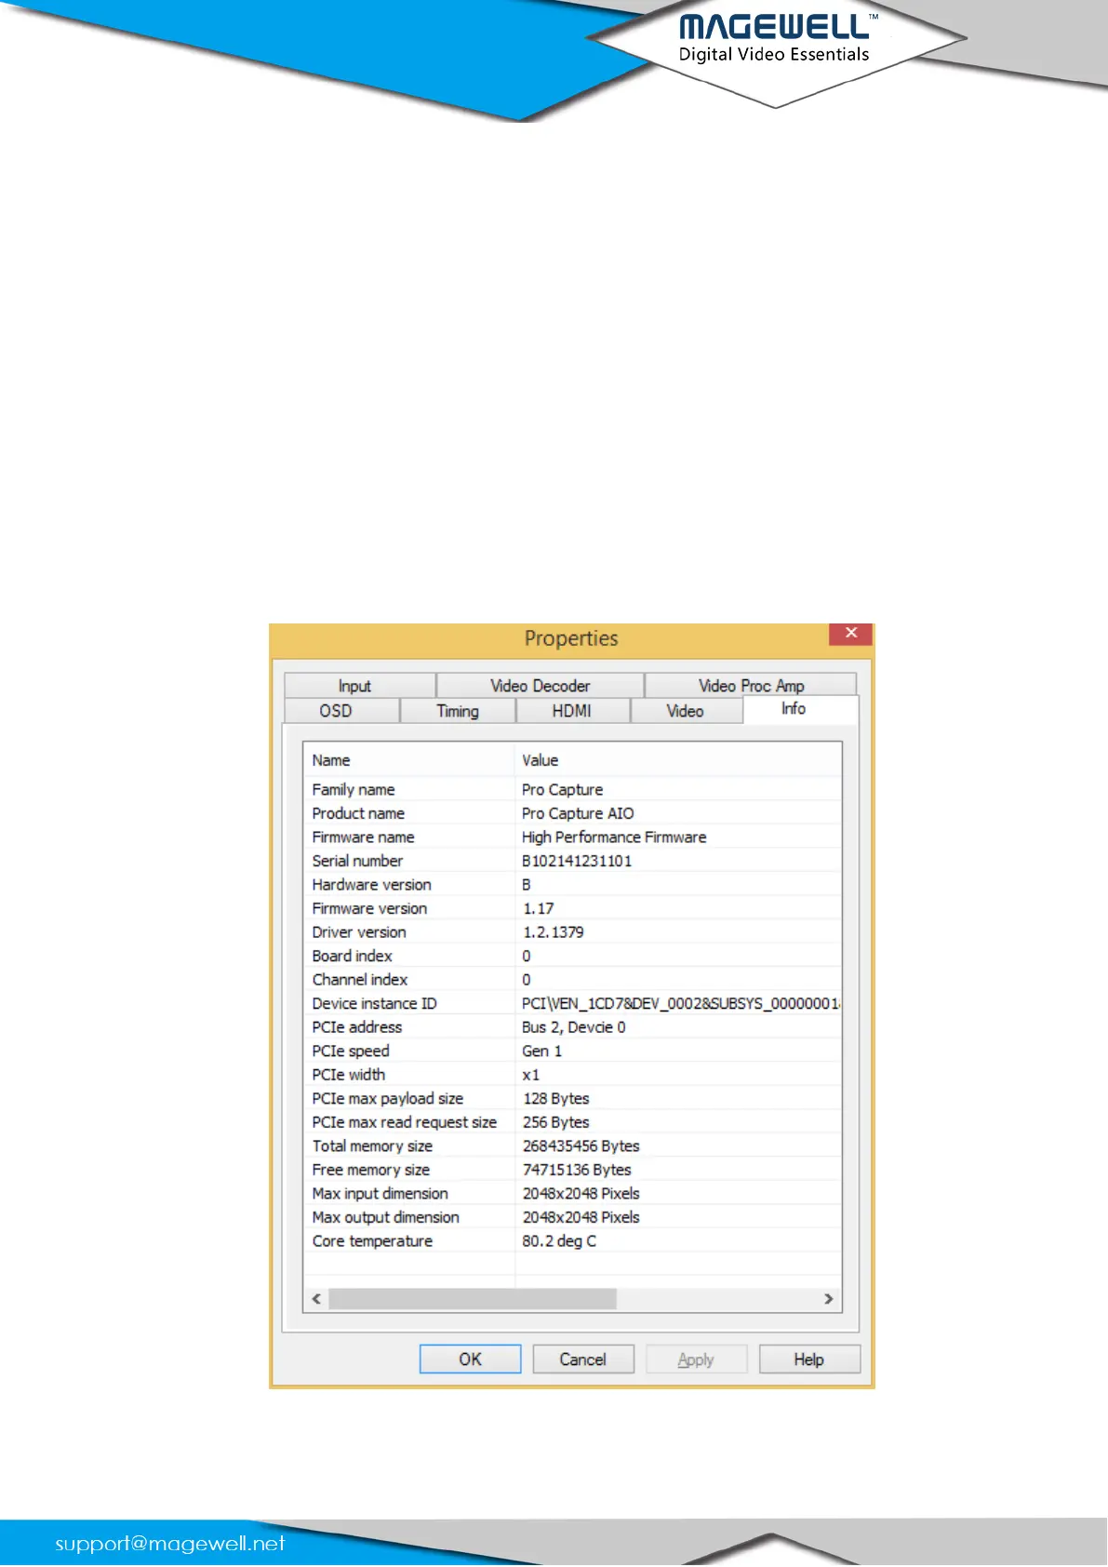Select the Max output dimension row

click(x=573, y=1217)
